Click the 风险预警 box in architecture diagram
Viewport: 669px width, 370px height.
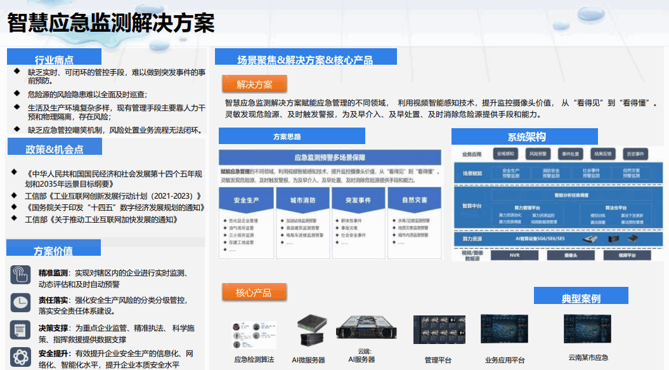click(x=538, y=154)
